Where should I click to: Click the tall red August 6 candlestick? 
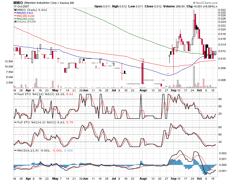point(142,73)
